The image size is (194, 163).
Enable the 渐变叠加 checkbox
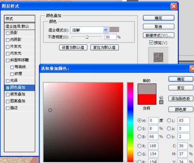tap(8, 95)
